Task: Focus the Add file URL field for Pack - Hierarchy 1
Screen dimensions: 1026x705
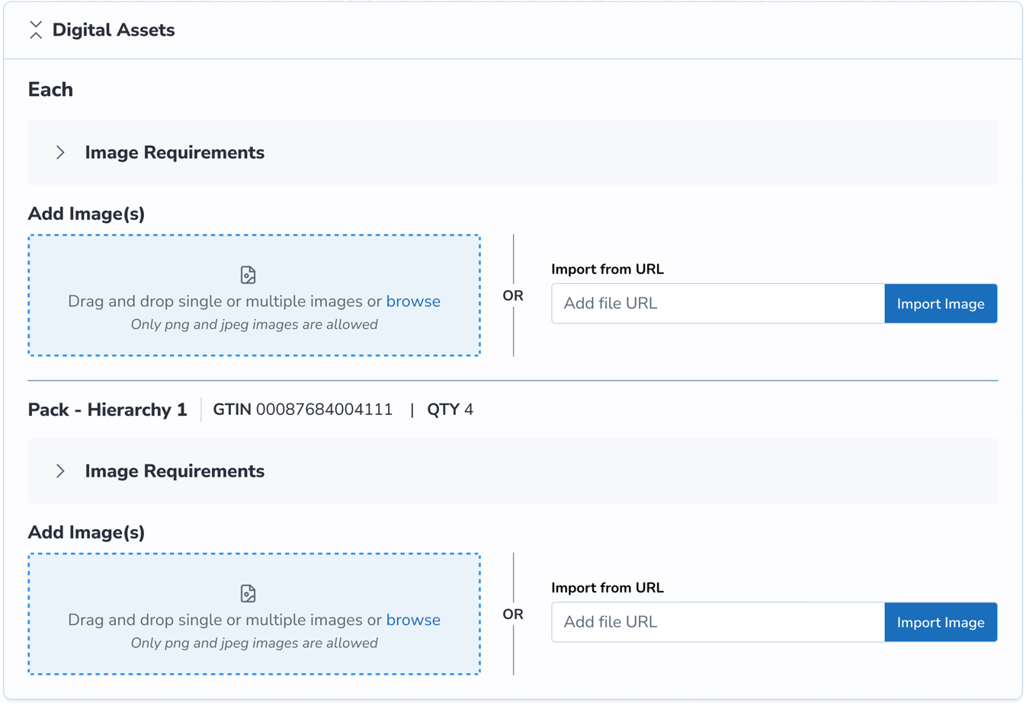Action: click(x=718, y=622)
